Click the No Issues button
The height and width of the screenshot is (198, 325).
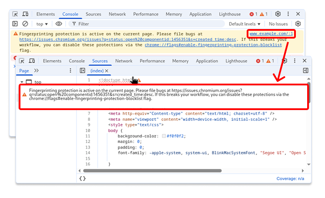278,24
